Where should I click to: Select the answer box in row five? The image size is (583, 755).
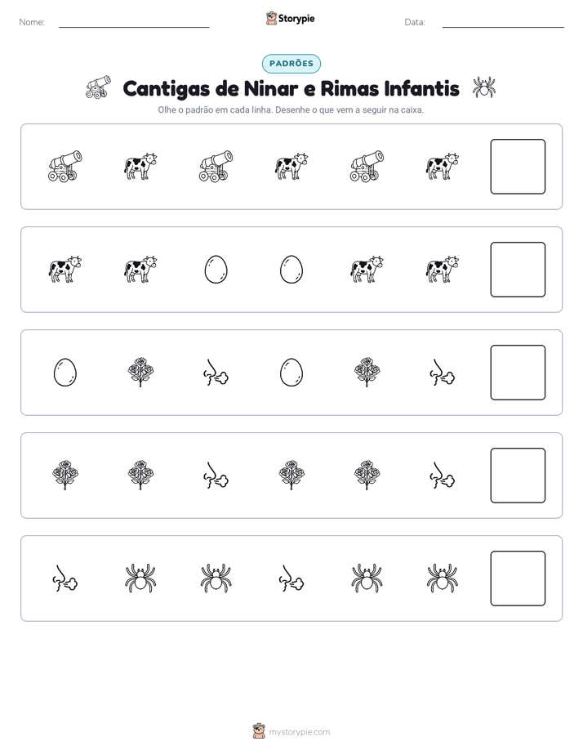tap(518, 579)
